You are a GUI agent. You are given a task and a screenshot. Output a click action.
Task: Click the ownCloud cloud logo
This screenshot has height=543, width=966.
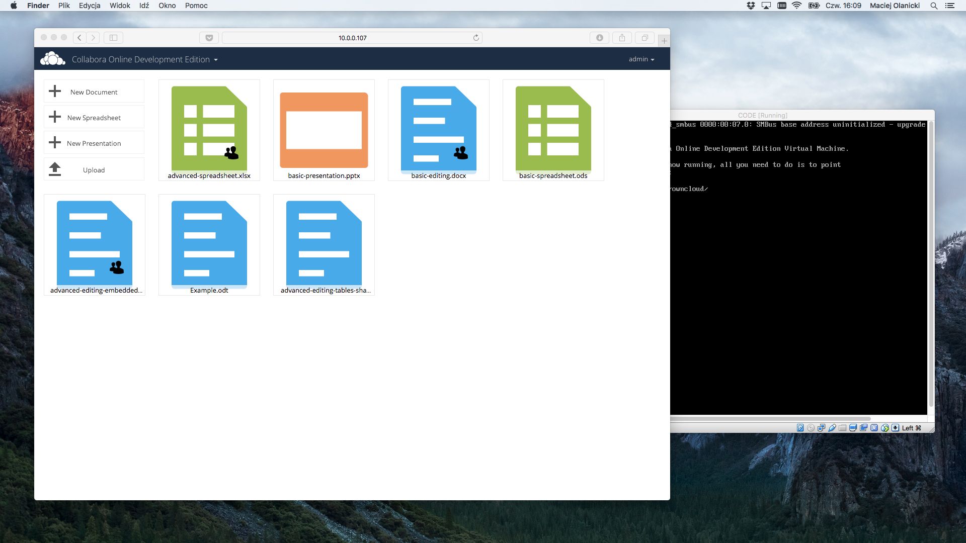click(x=52, y=59)
